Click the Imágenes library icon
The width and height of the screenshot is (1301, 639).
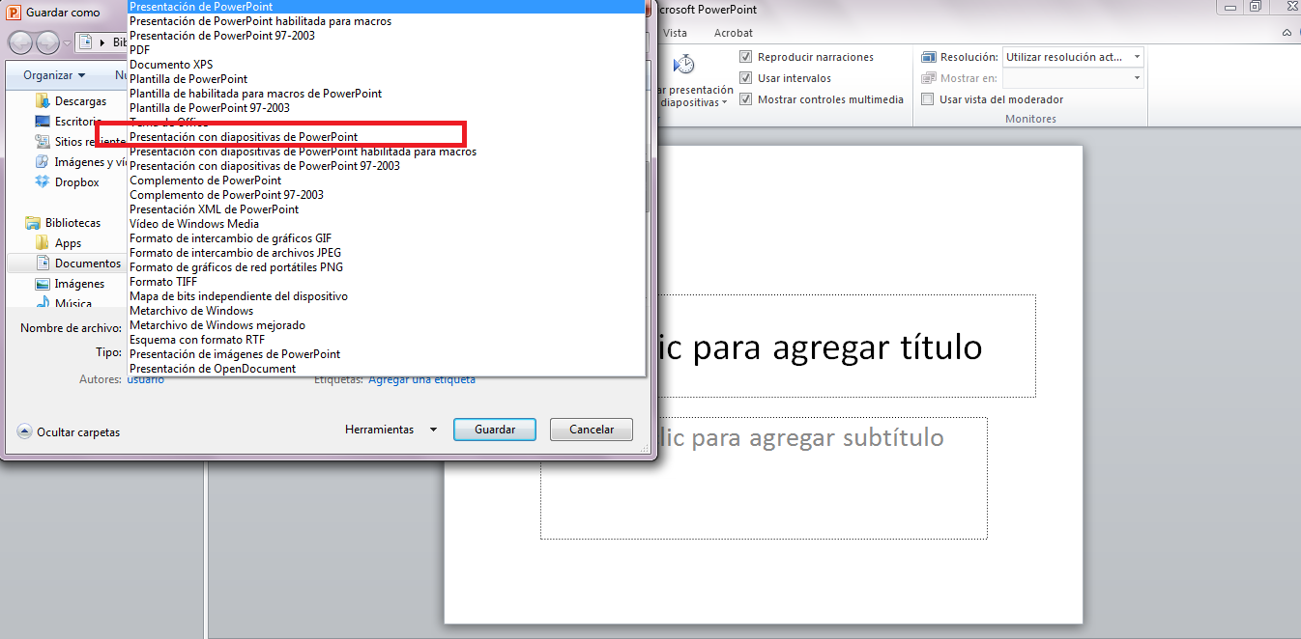coord(43,284)
